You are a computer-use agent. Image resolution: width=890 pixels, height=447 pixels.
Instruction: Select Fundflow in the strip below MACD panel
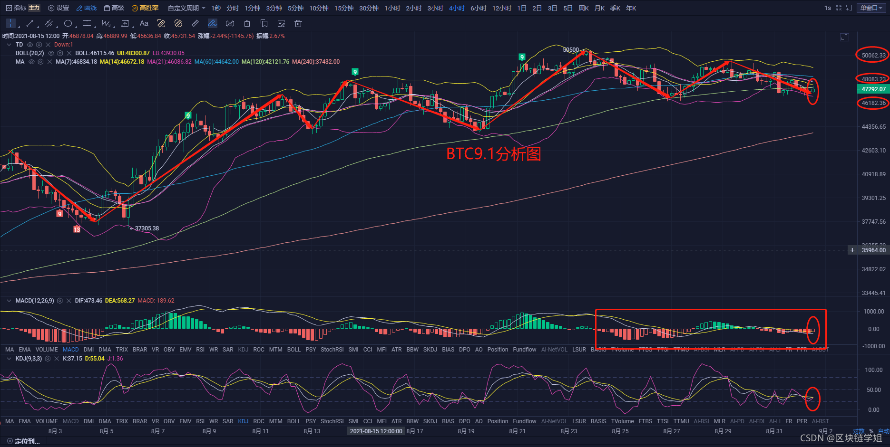pyautogui.click(x=525, y=350)
